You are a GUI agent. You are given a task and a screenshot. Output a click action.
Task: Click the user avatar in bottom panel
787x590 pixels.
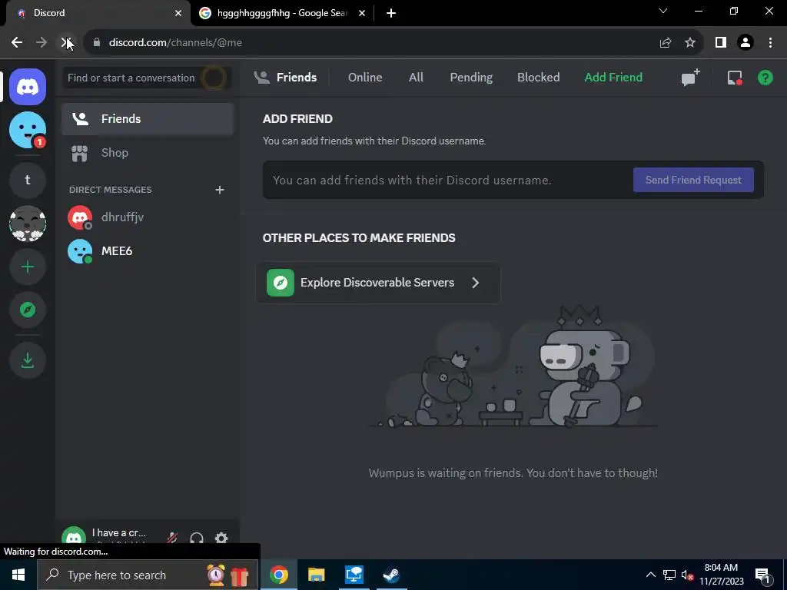tap(74, 538)
